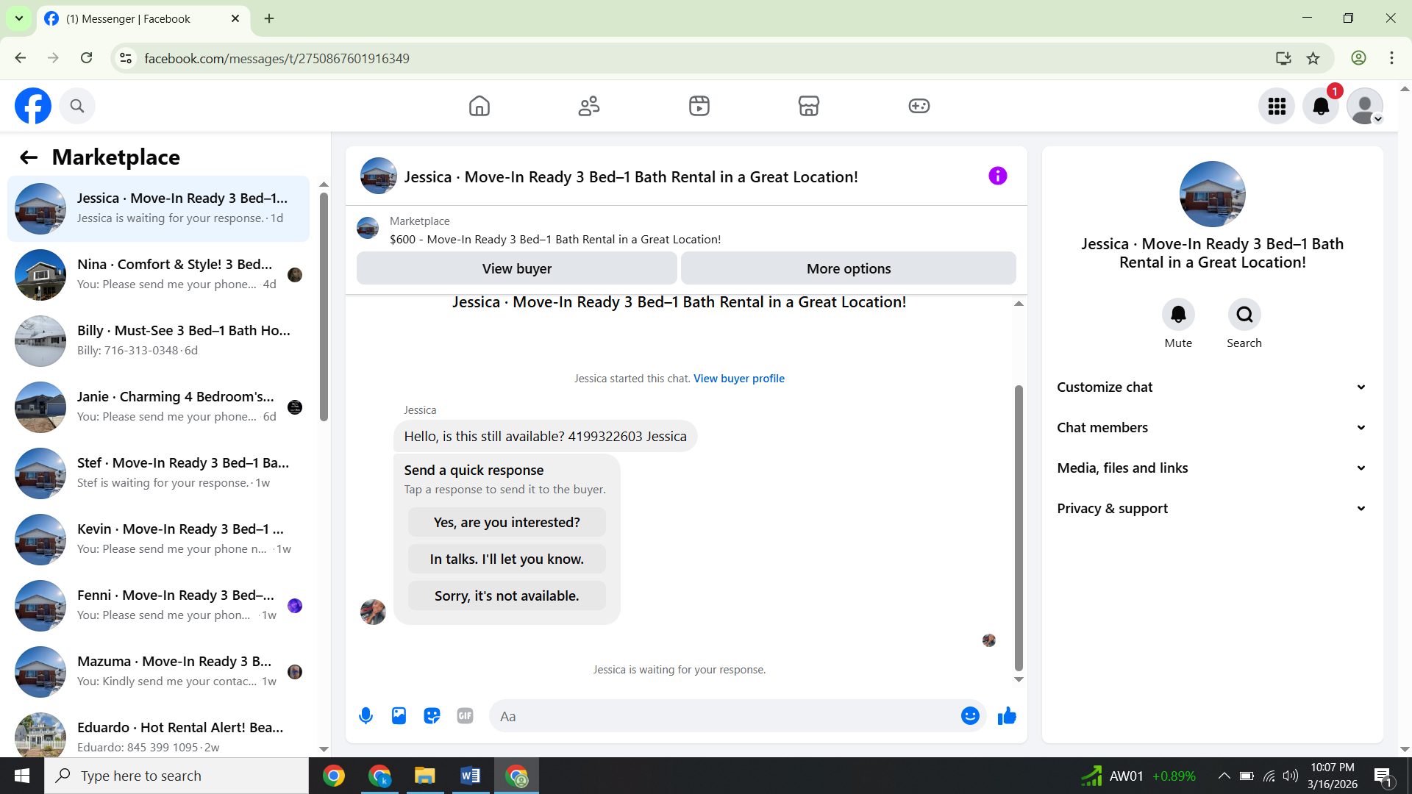Open the Facebook Home tab

click(x=479, y=106)
